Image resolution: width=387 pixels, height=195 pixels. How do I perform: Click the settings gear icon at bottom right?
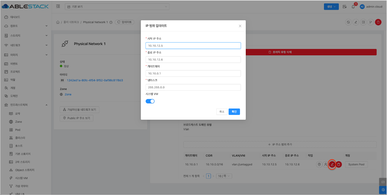pyautogui.click(x=383, y=190)
